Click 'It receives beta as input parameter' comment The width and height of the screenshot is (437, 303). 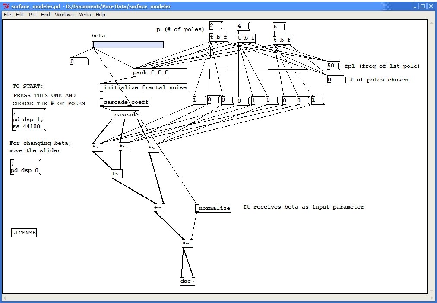[x=304, y=207]
